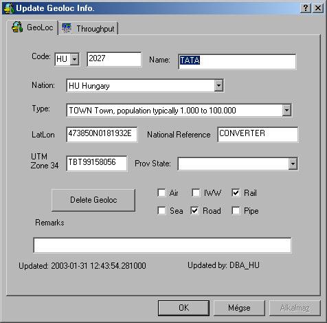
Task: Select the GeoLoc tab
Action: 32,27
